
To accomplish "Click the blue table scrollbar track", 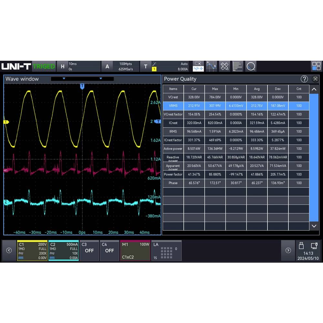I will click(x=314, y=158).
